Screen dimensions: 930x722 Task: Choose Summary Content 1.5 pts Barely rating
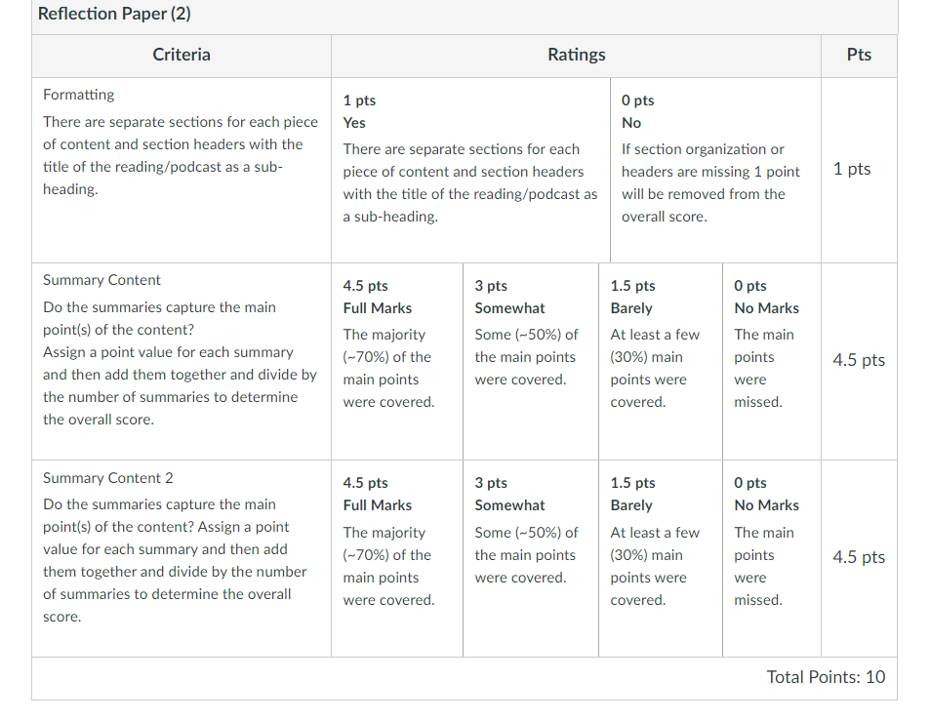660,362
